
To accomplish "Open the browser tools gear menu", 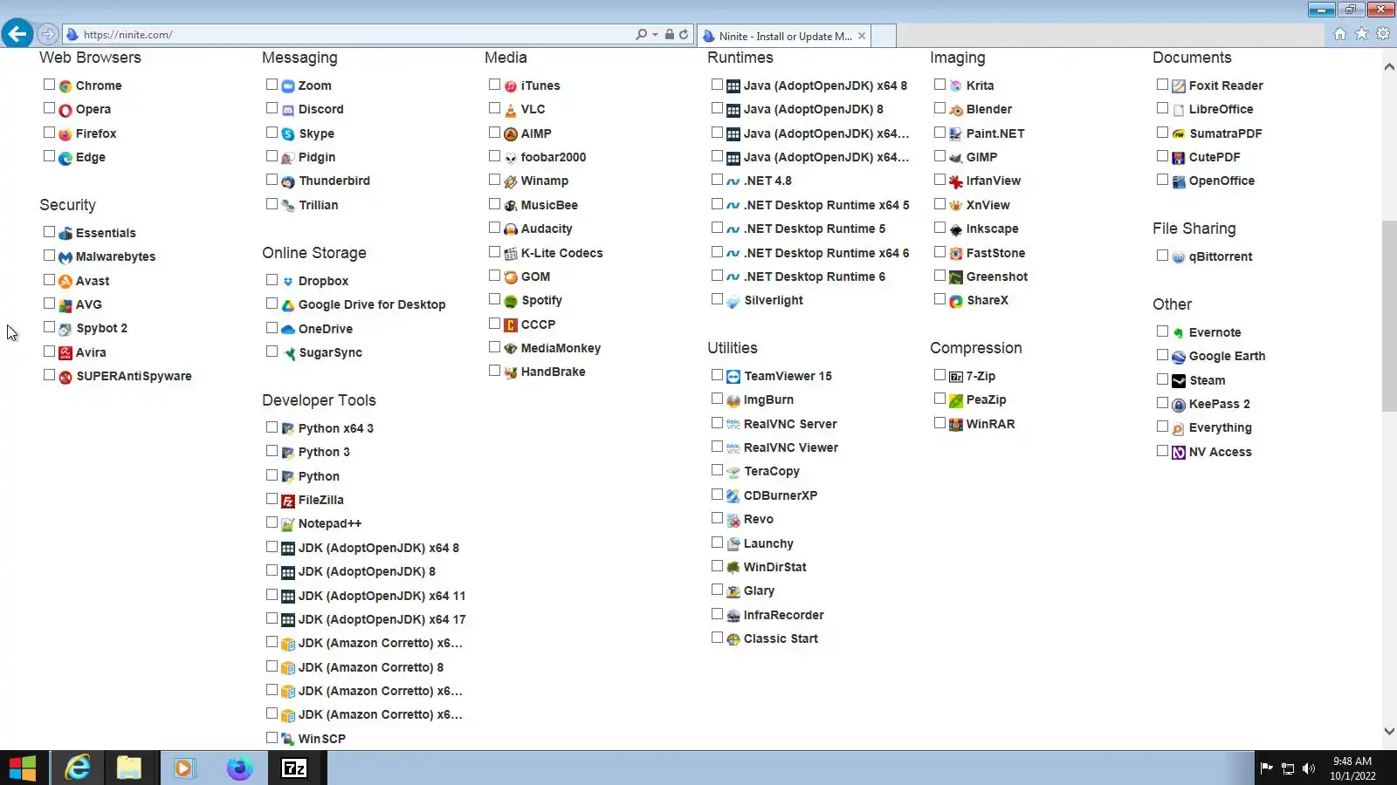I will click(1383, 34).
